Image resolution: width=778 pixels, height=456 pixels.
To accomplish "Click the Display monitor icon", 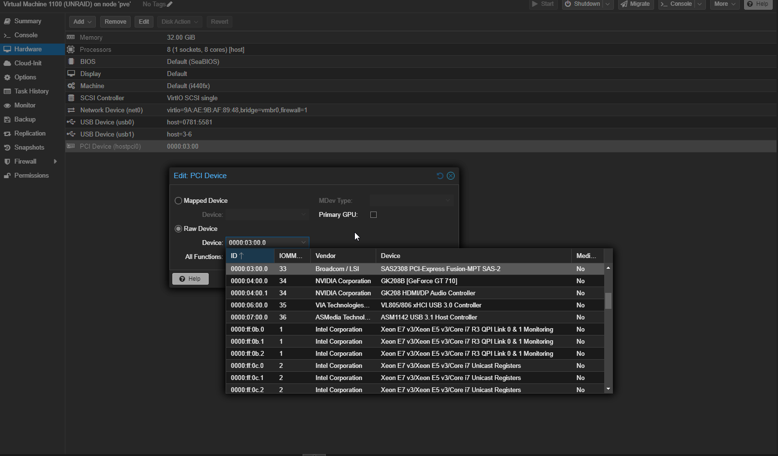I will click(x=71, y=74).
